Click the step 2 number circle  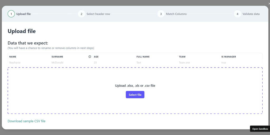[81, 14]
